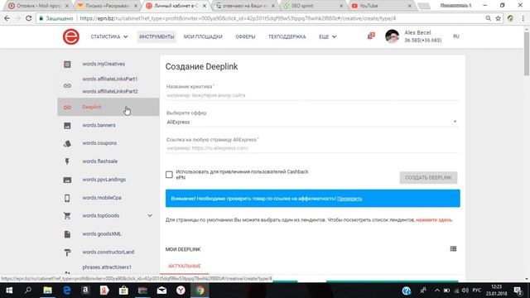Launch Microsoft Edge from the taskbar

point(66,291)
